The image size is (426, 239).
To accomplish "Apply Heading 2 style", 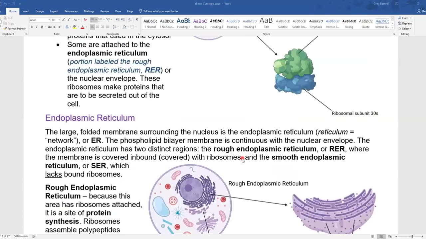I will (200, 23).
